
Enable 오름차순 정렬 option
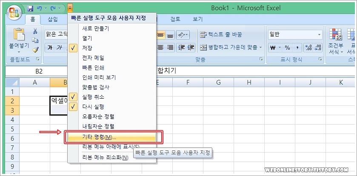112,116
